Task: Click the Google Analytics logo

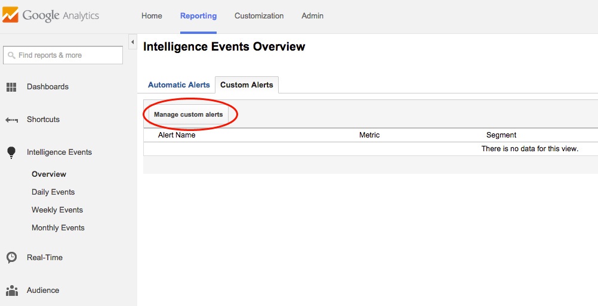Action: [51, 16]
